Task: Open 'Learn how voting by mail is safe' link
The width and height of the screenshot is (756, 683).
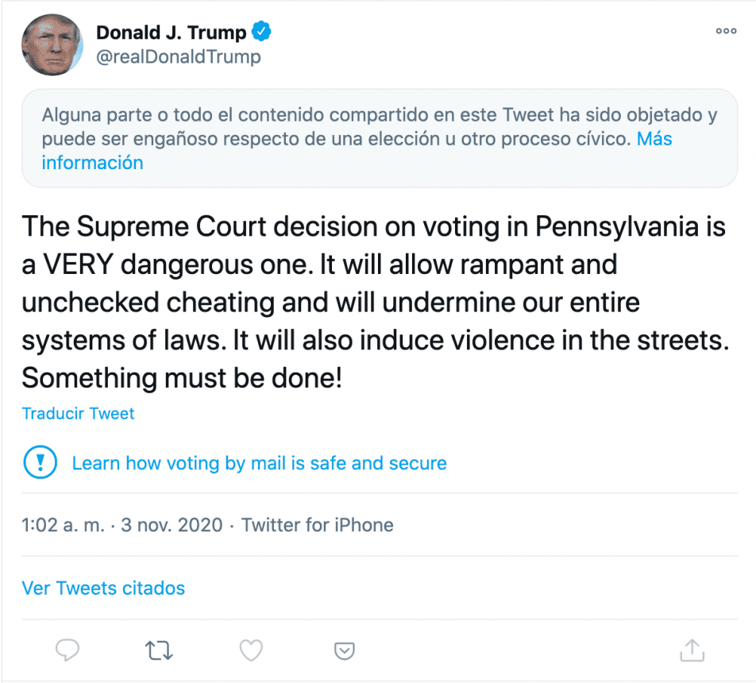Action: point(259,463)
